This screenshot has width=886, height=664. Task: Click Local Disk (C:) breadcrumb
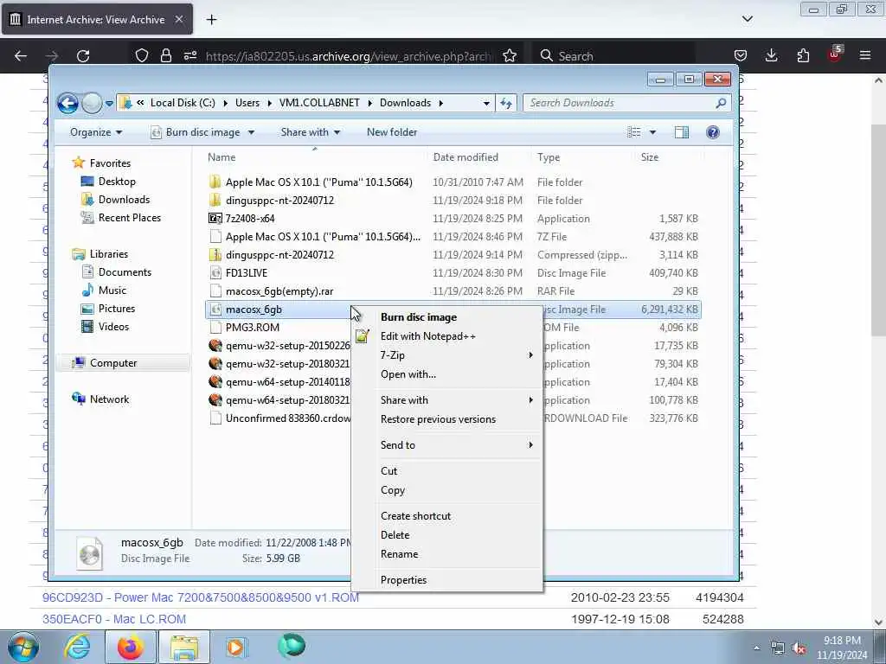pos(183,103)
